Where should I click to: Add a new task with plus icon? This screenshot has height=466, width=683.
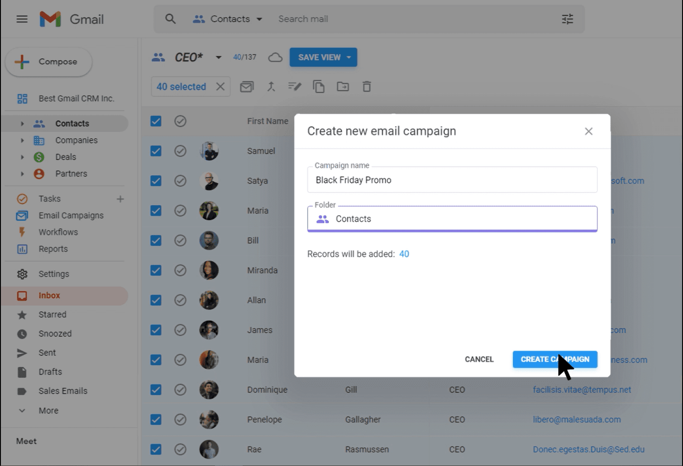click(x=120, y=199)
